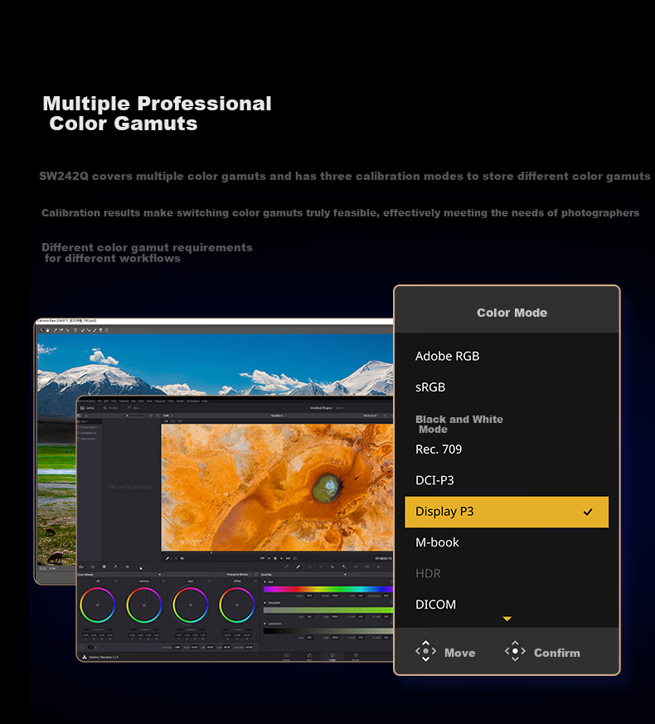Open the Tracker palette icon in Resolve

point(321,566)
